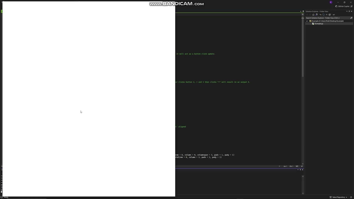Open the Properties wrench icon in Solution Explorer
Screen dimensions: 354x199
(x=334, y=15)
